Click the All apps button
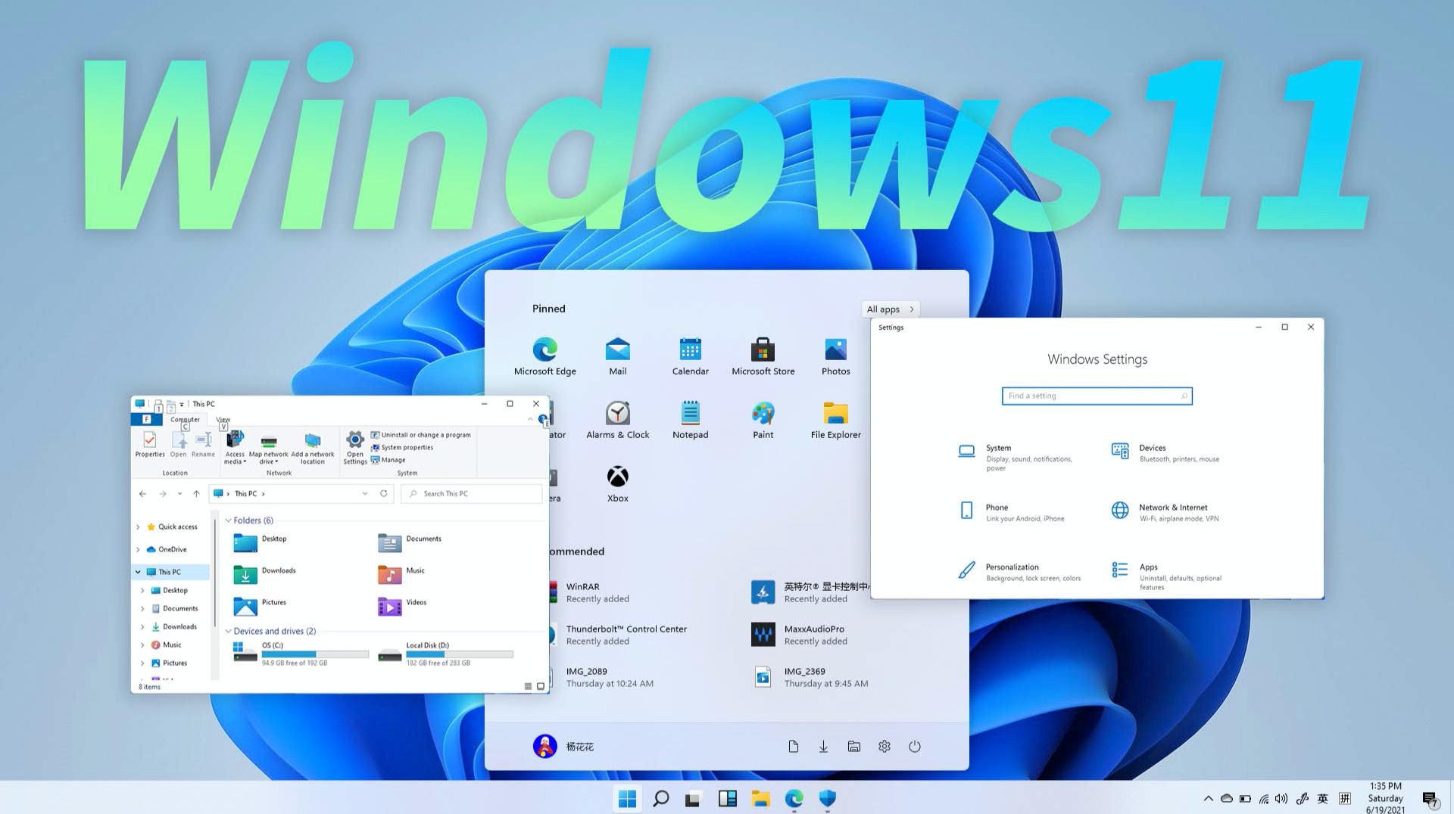Screen dimensions: 1454x814 [x=890, y=309]
